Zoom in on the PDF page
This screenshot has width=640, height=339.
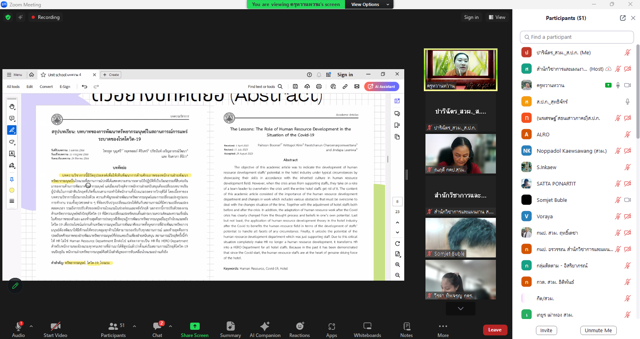[x=397, y=265]
